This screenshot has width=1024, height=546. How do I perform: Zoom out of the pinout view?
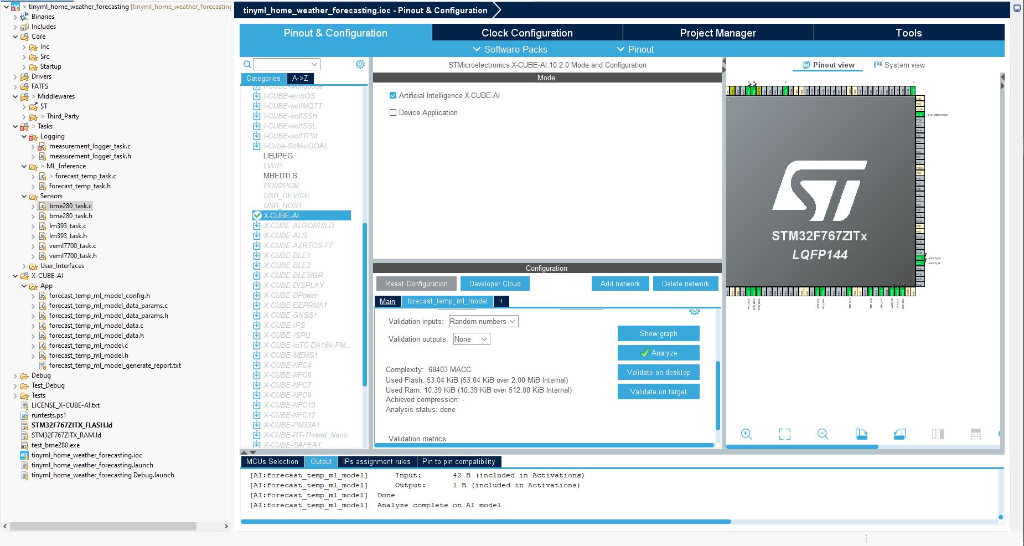tap(823, 434)
